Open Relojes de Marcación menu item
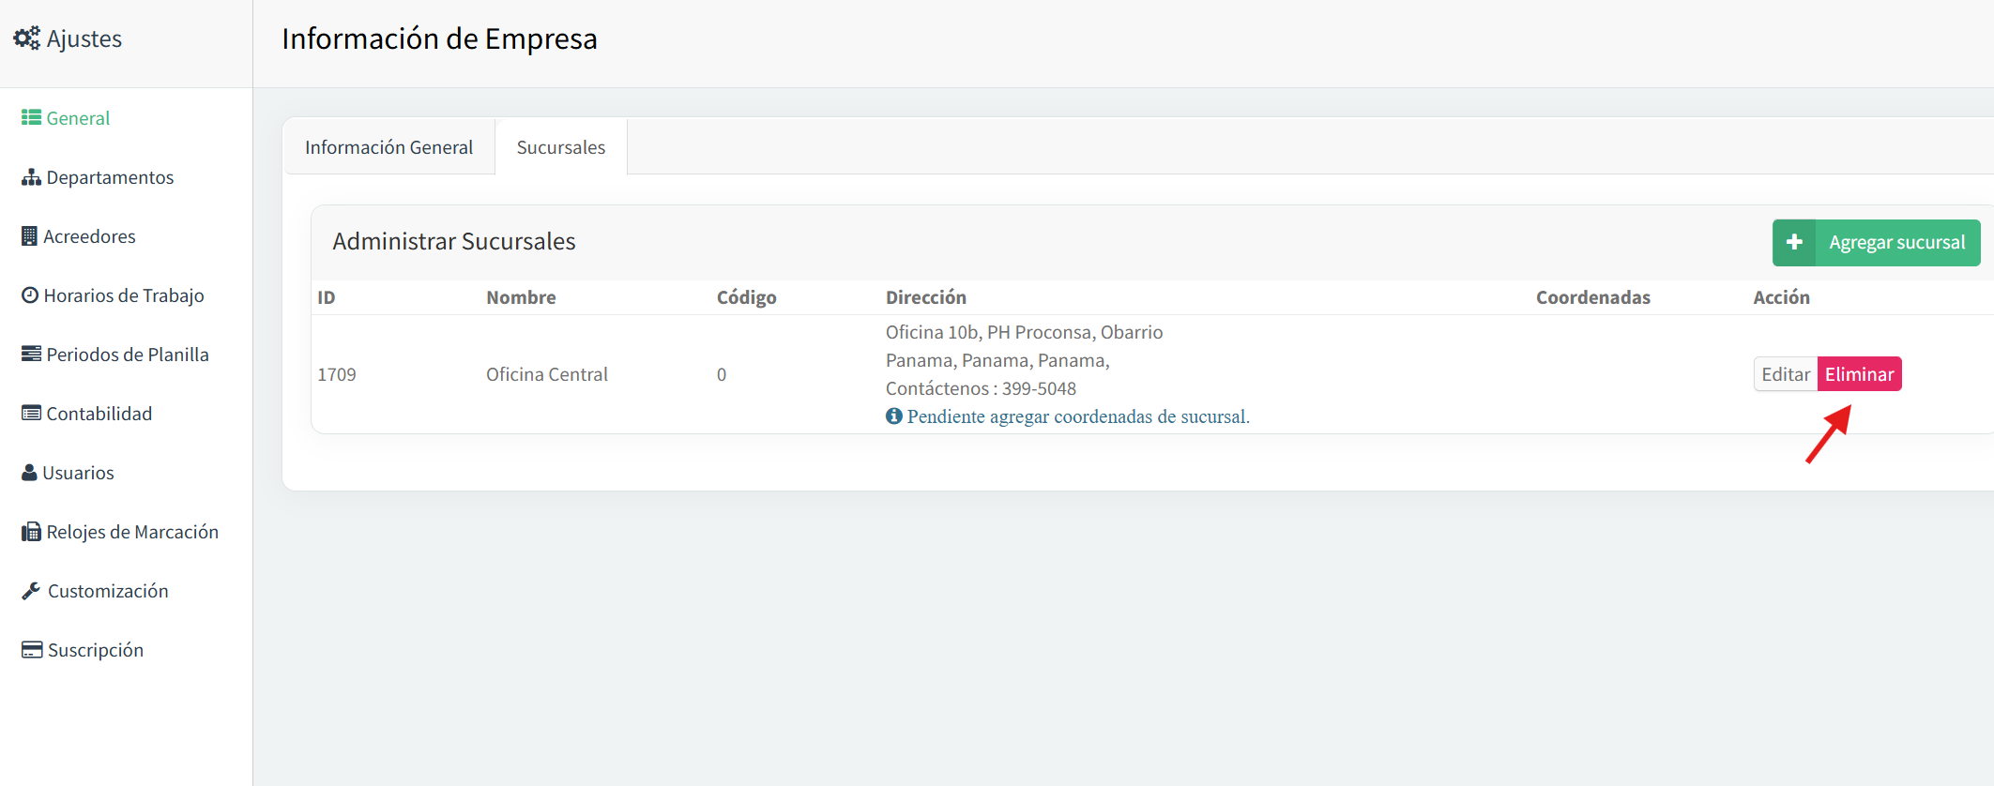 coord(121,532)
